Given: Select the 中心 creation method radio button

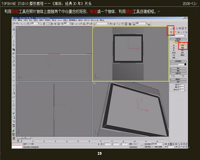Looking at the screenshot, I should pyautogui.click(x=181, y=76).
